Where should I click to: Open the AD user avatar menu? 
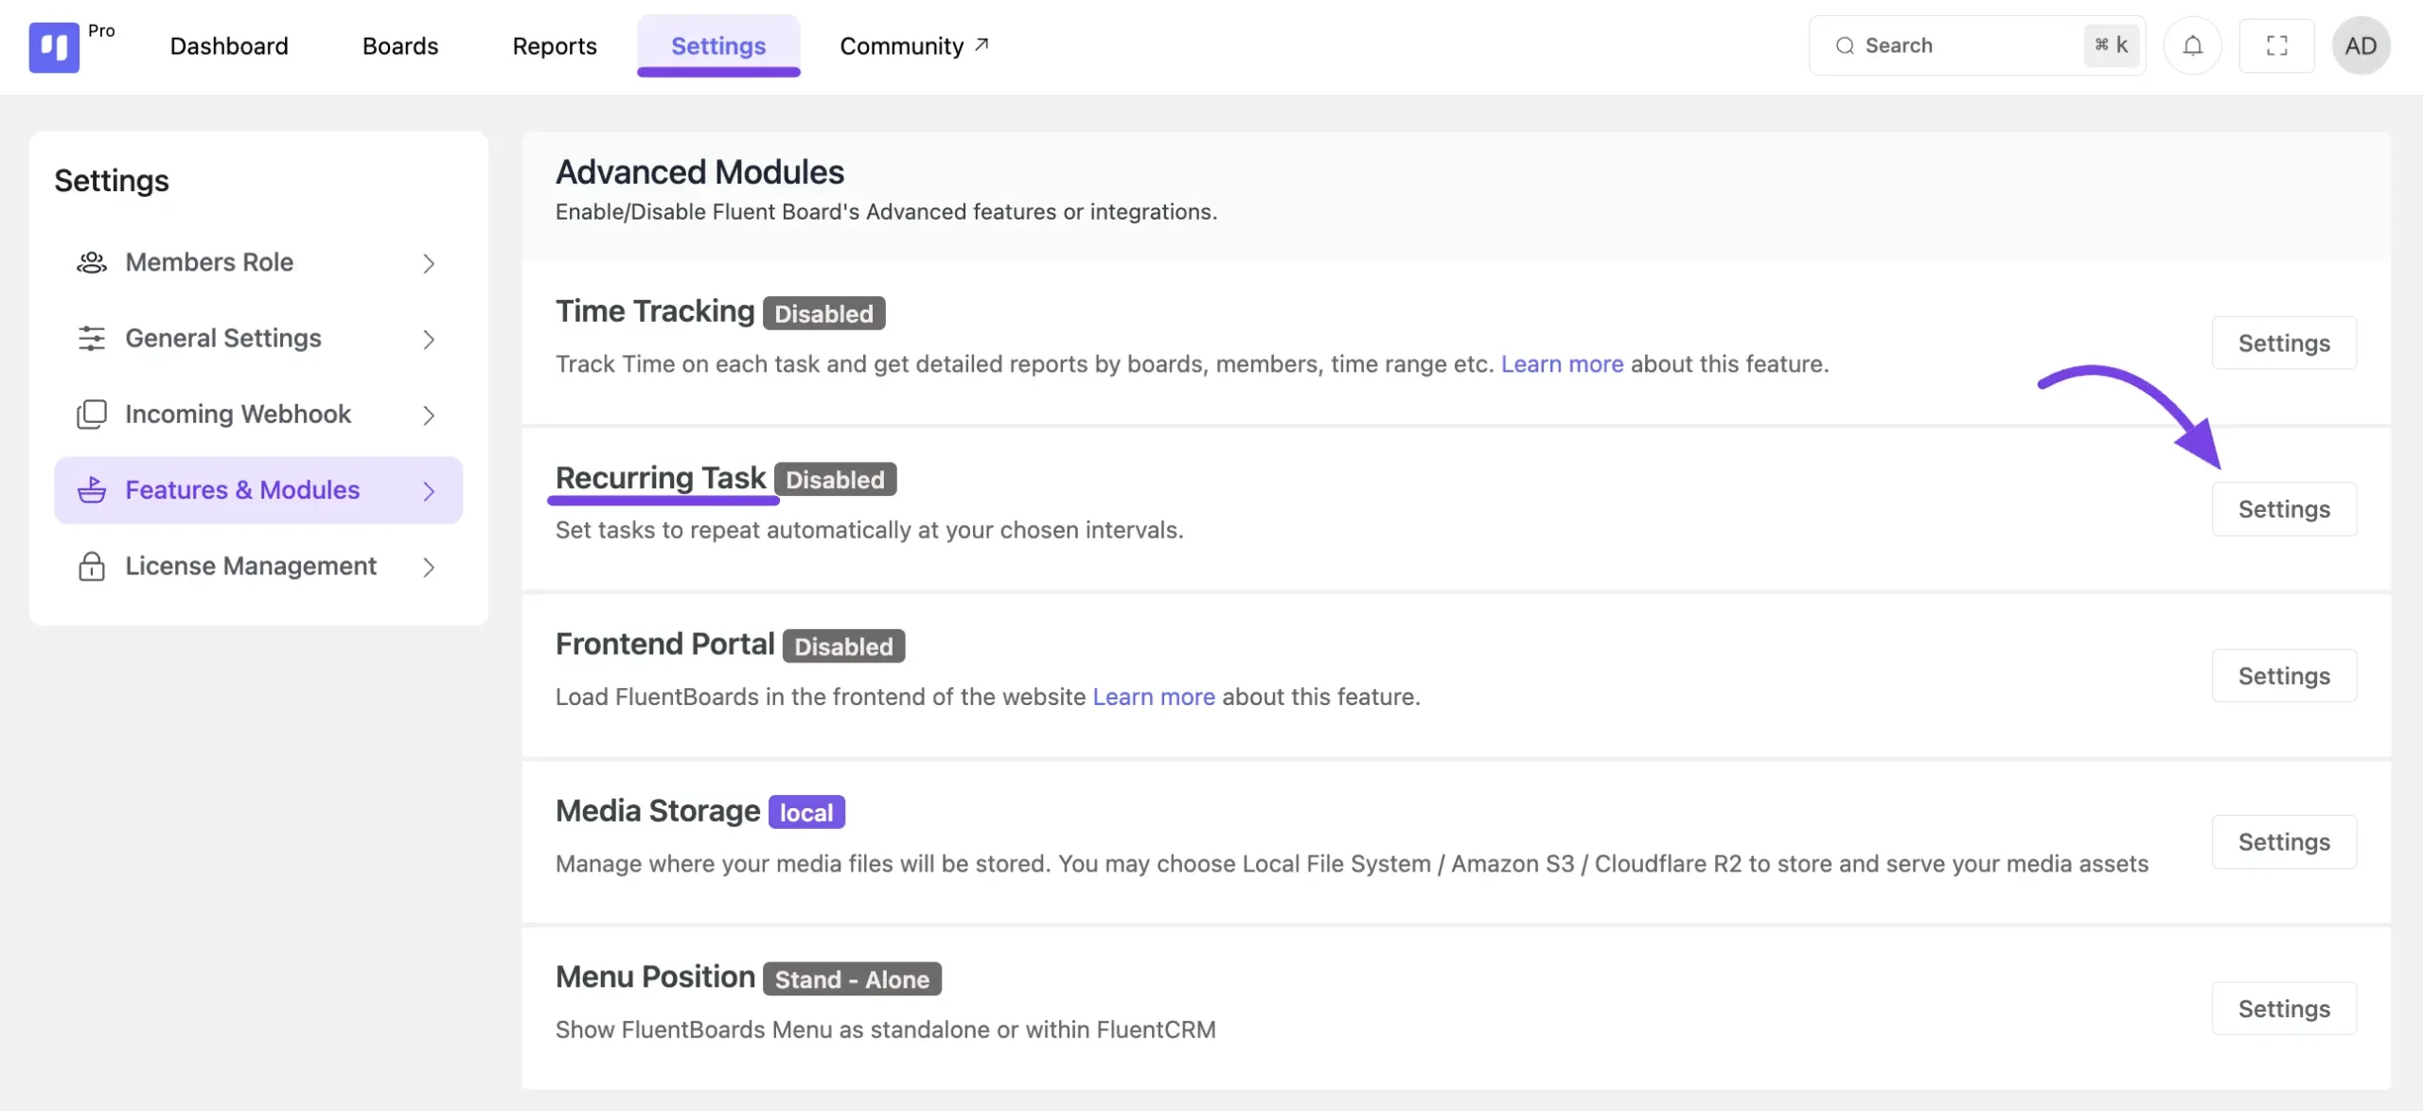pyautogui.click(x=2361, y=45)
